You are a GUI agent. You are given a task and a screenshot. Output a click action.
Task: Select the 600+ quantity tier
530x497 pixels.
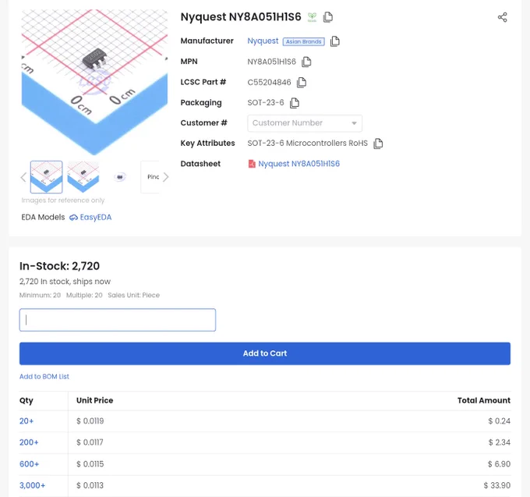30,464
